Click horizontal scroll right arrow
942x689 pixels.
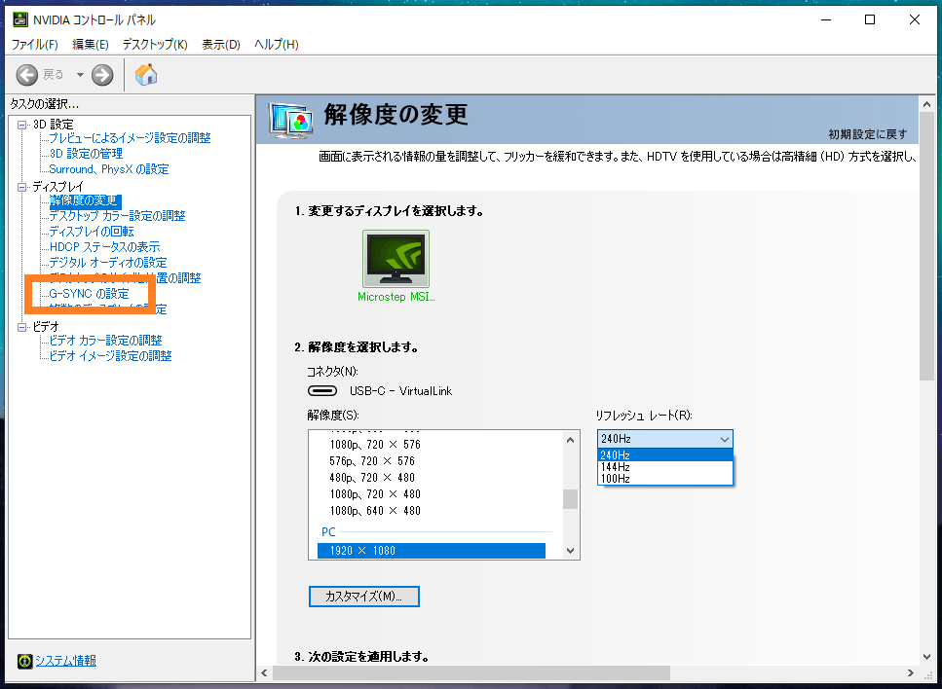pyautogui.click(x=911, y=672)
